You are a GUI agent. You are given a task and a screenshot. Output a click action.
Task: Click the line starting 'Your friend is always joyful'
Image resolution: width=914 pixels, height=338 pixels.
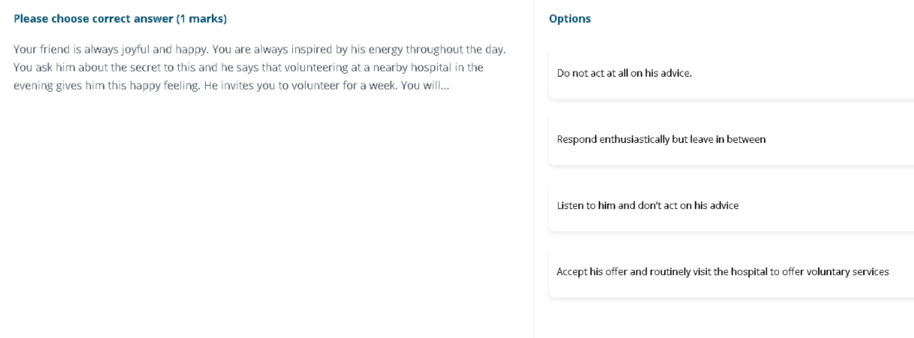click(x=260, y=49)
